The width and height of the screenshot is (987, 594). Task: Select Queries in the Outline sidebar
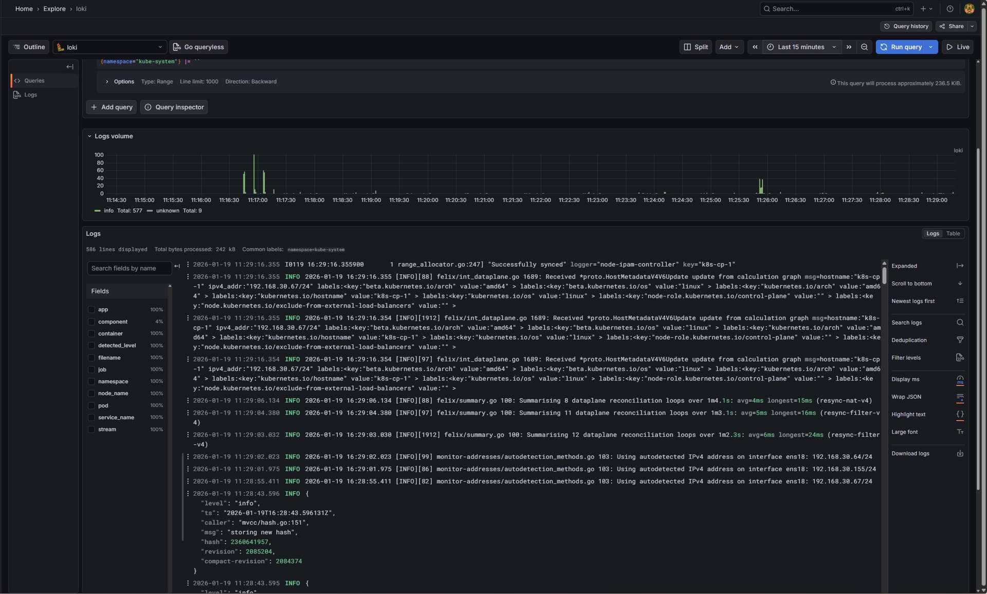pyautogui.click(x=35, y=81)
